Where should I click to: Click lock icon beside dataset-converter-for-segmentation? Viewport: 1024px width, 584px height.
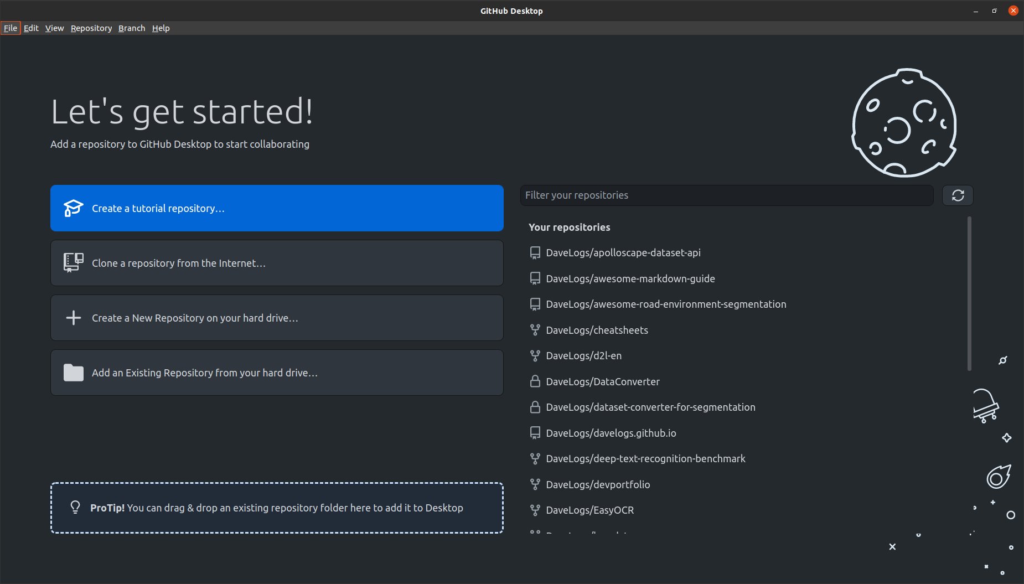pos(535,407)
